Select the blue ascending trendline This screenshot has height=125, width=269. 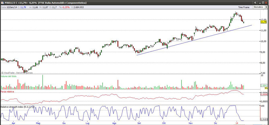click(194, 40)
